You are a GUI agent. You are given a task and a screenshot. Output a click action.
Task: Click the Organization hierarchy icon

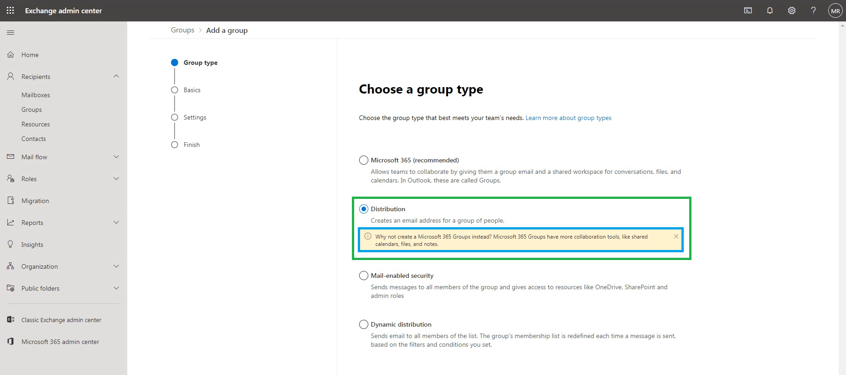tap(10, 266)
